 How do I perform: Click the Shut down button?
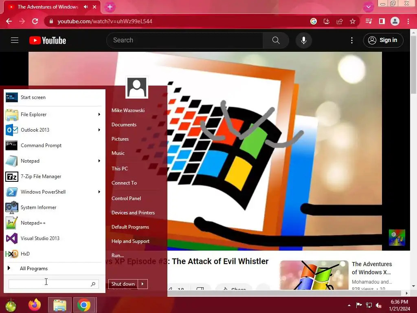(123, 284)
